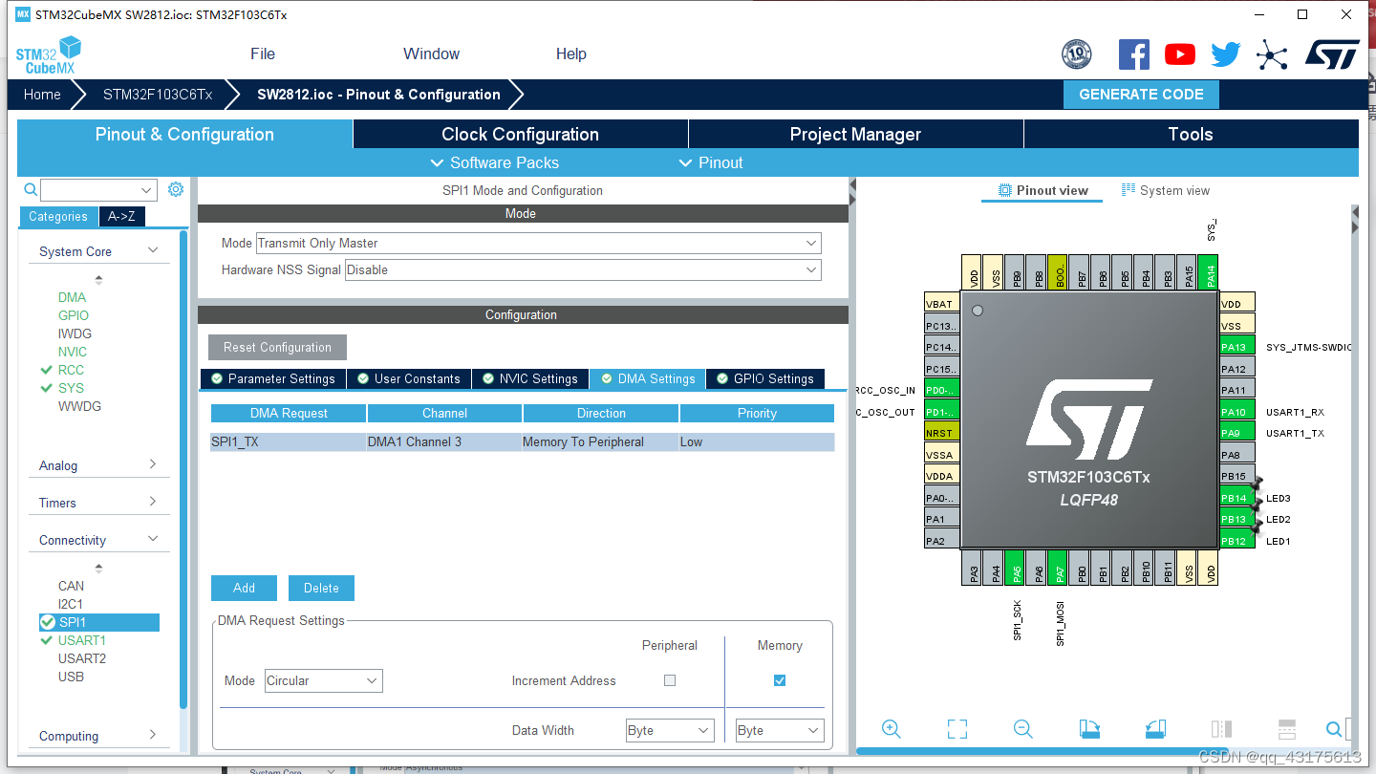
Task: Open the YouTube icon link
Action: pyautogui.click(x=1180, y=54)
